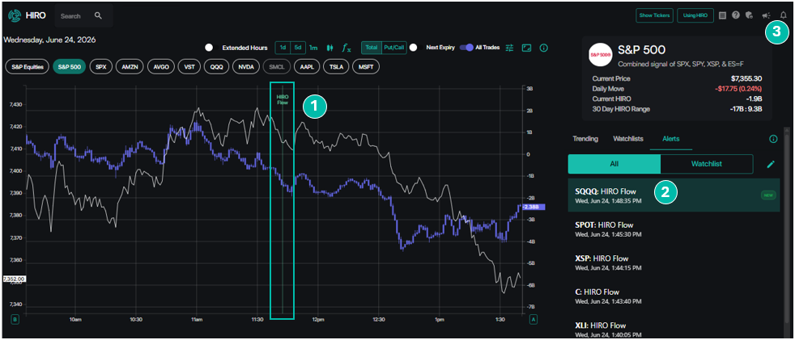The height and width of the screenshot is (340, 795).
Task: Click the NEW badge on SQQQ alert
Action: pyautogui.click(x=768, y=195)
